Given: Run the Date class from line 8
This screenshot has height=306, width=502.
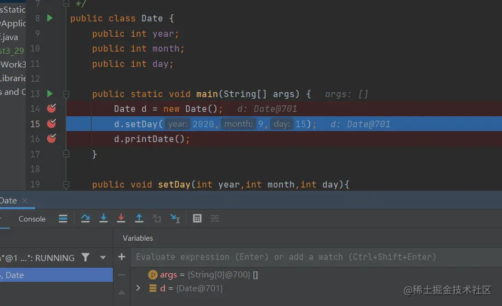Looking at the screenshot, I should click(x=50, y=18).
